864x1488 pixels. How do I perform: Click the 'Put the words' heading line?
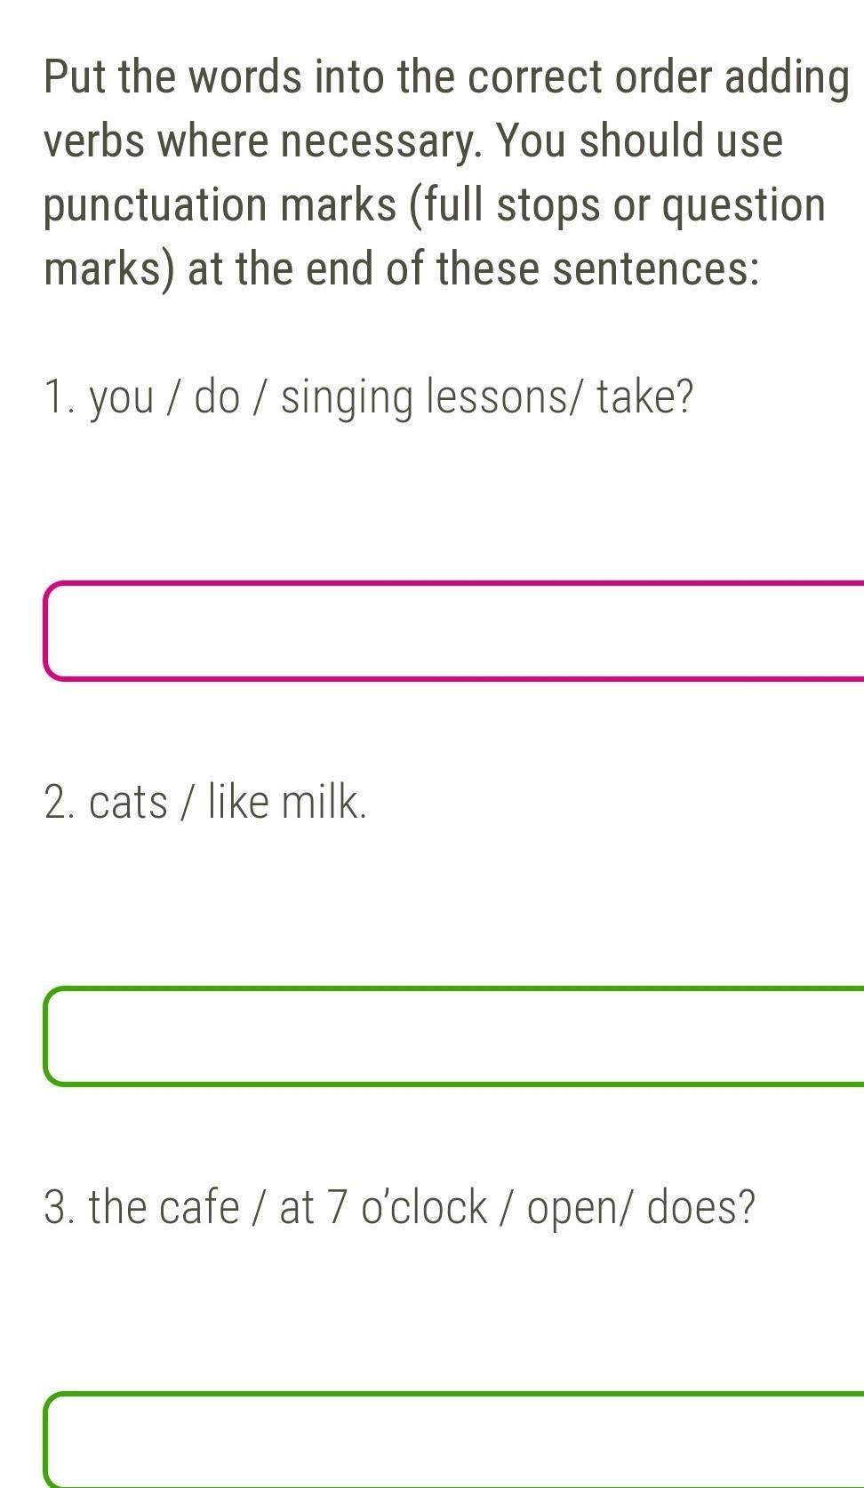[x=446, y=76]
